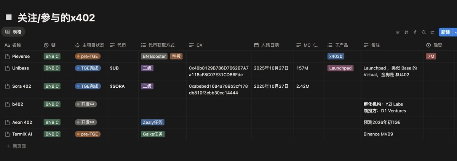
Task: Click the 二级 tag in the Sora 402 row
Action: [x=147, y=86]
